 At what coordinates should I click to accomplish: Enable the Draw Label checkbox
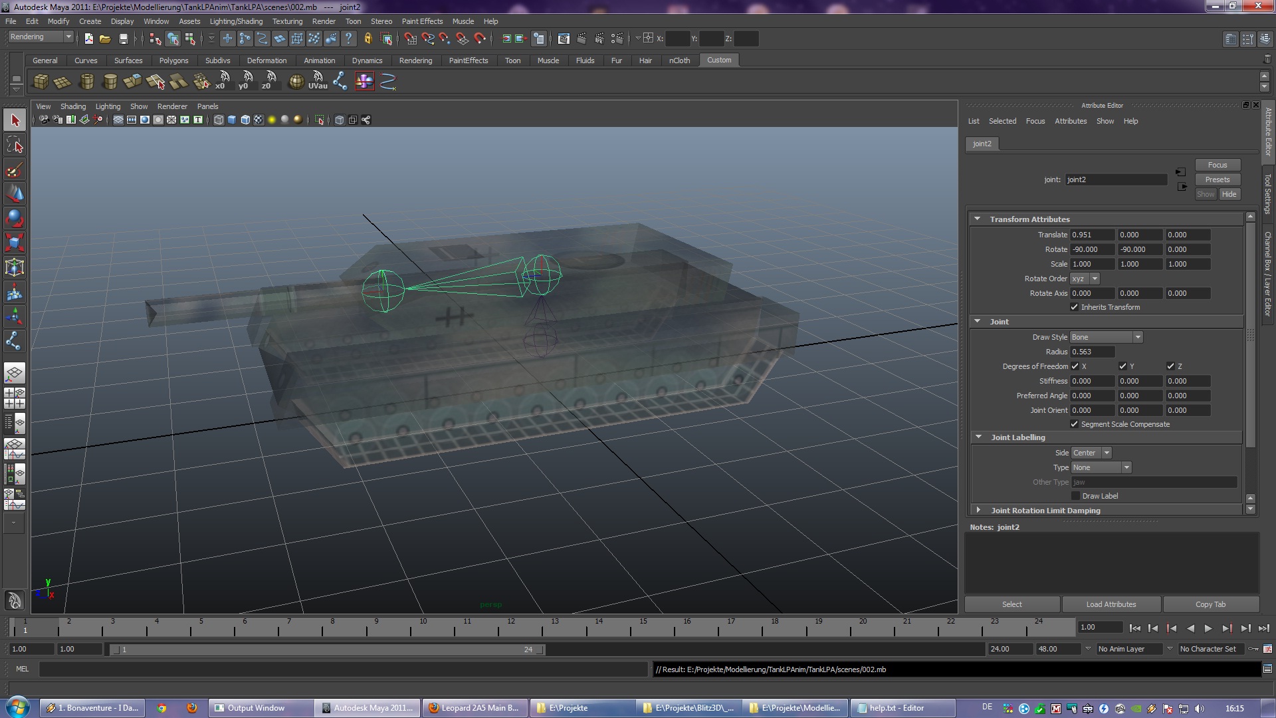1075,496
